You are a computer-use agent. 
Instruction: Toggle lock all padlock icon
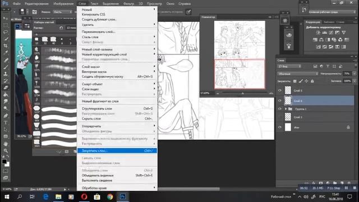[x=312, y=81]
